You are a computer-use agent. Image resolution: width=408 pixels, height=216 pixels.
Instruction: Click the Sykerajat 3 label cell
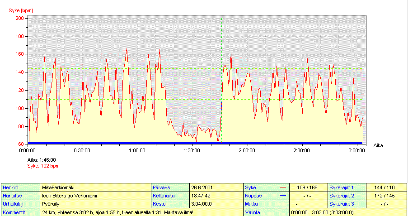tap(346, 204)
